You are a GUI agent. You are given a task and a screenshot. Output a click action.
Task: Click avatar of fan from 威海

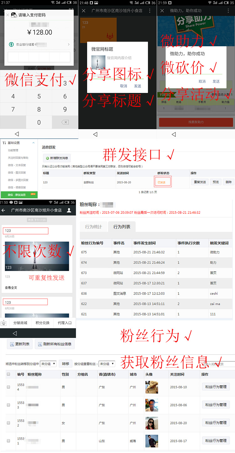152,441
